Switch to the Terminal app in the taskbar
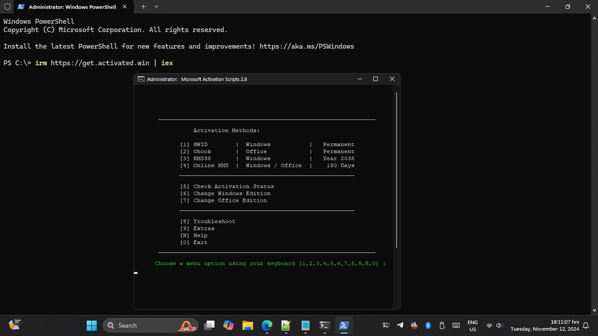 tap(324, 325)
